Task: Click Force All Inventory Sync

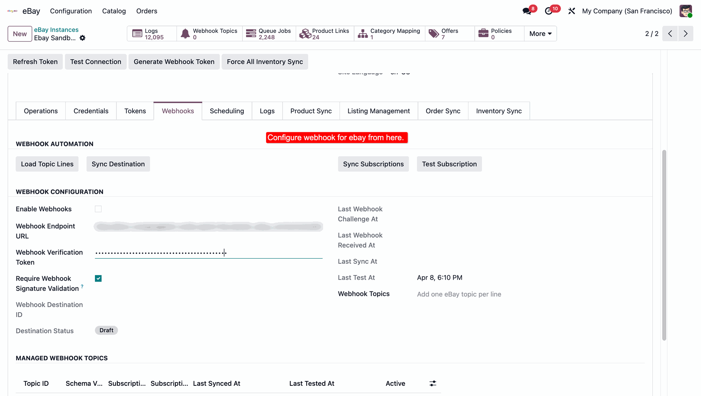Action: 265,62
